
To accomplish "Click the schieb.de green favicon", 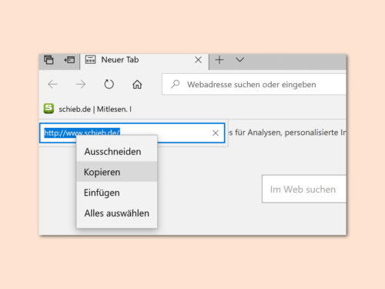I will tap(49, 109).
